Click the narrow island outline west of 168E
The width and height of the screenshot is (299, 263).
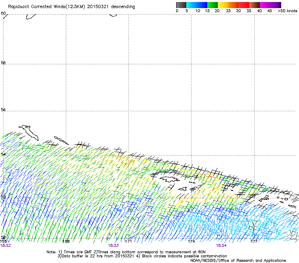61,140
